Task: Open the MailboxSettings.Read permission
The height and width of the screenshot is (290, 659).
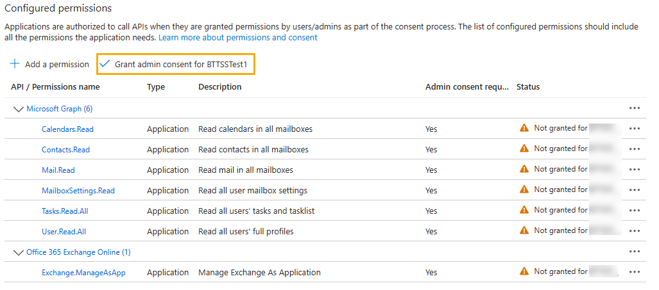Action: [78, 191]
